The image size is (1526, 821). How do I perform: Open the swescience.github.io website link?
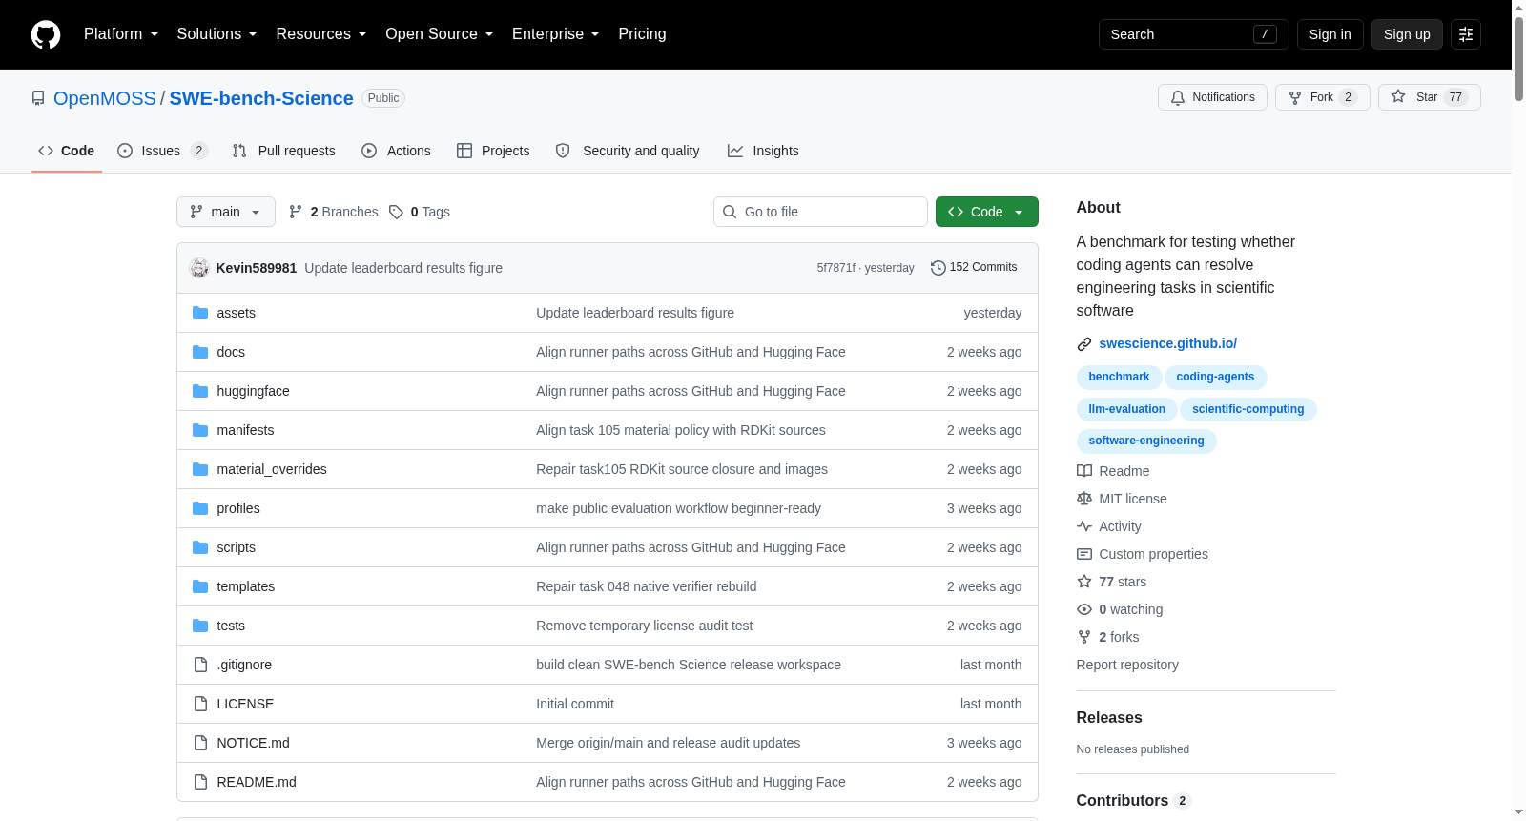[x=1168, y=343]
